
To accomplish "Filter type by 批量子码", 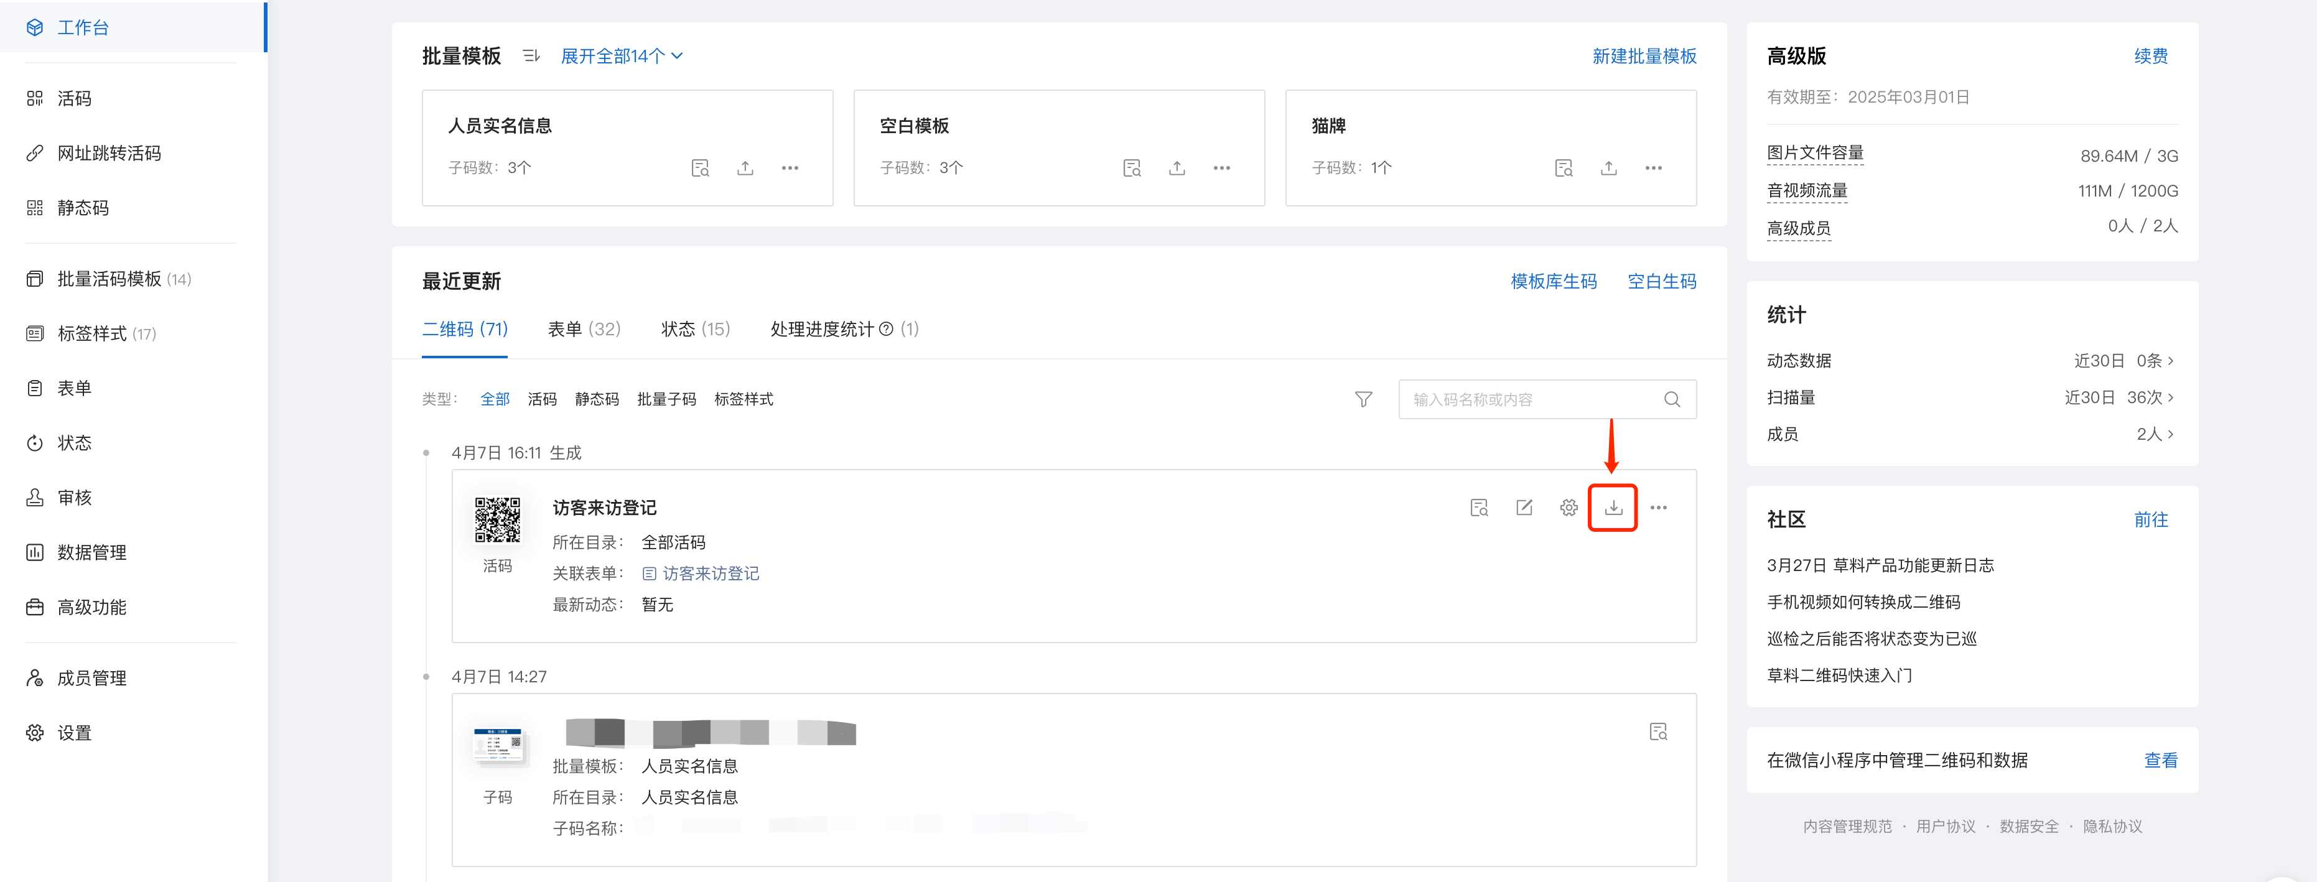I will pos(666,399).
